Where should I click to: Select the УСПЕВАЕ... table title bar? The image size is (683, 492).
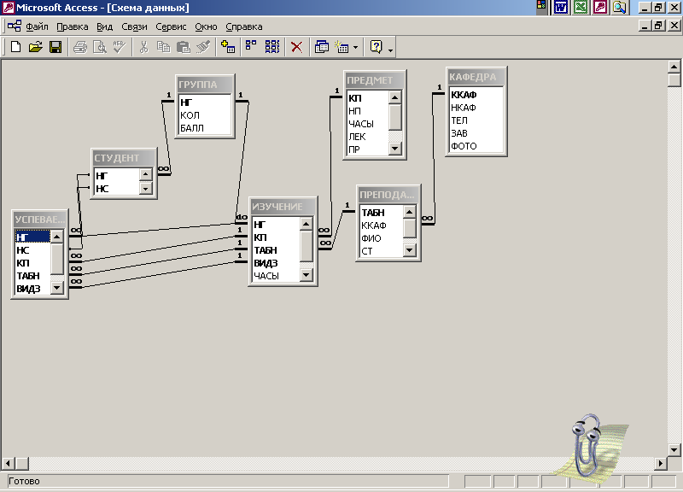(x=39, y=220)
